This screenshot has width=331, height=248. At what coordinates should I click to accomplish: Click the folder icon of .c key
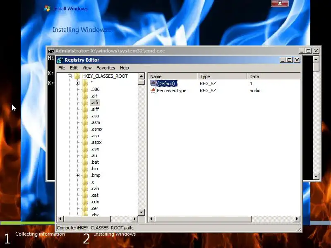pyautogui.click(x=85, y=182)
